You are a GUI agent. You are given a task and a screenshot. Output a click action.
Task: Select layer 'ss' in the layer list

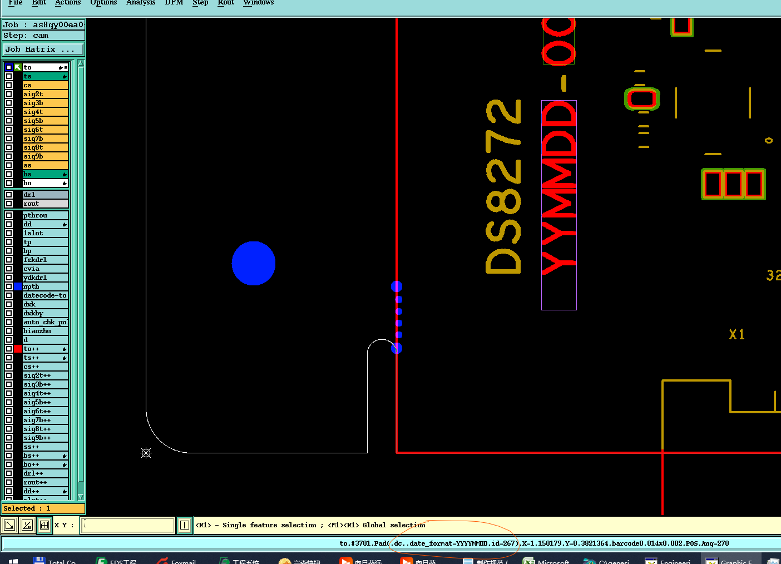46,165
